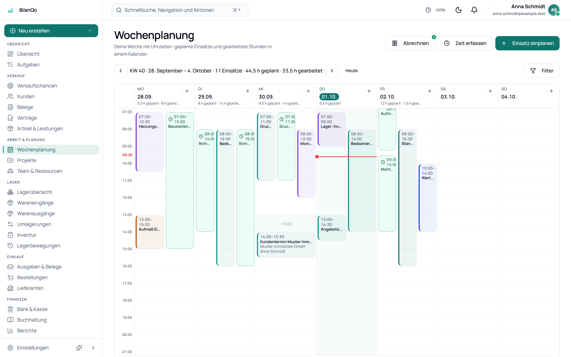Focus the Schnellsuche search field
Screen dimensions: 571x357
click(180, 10)
